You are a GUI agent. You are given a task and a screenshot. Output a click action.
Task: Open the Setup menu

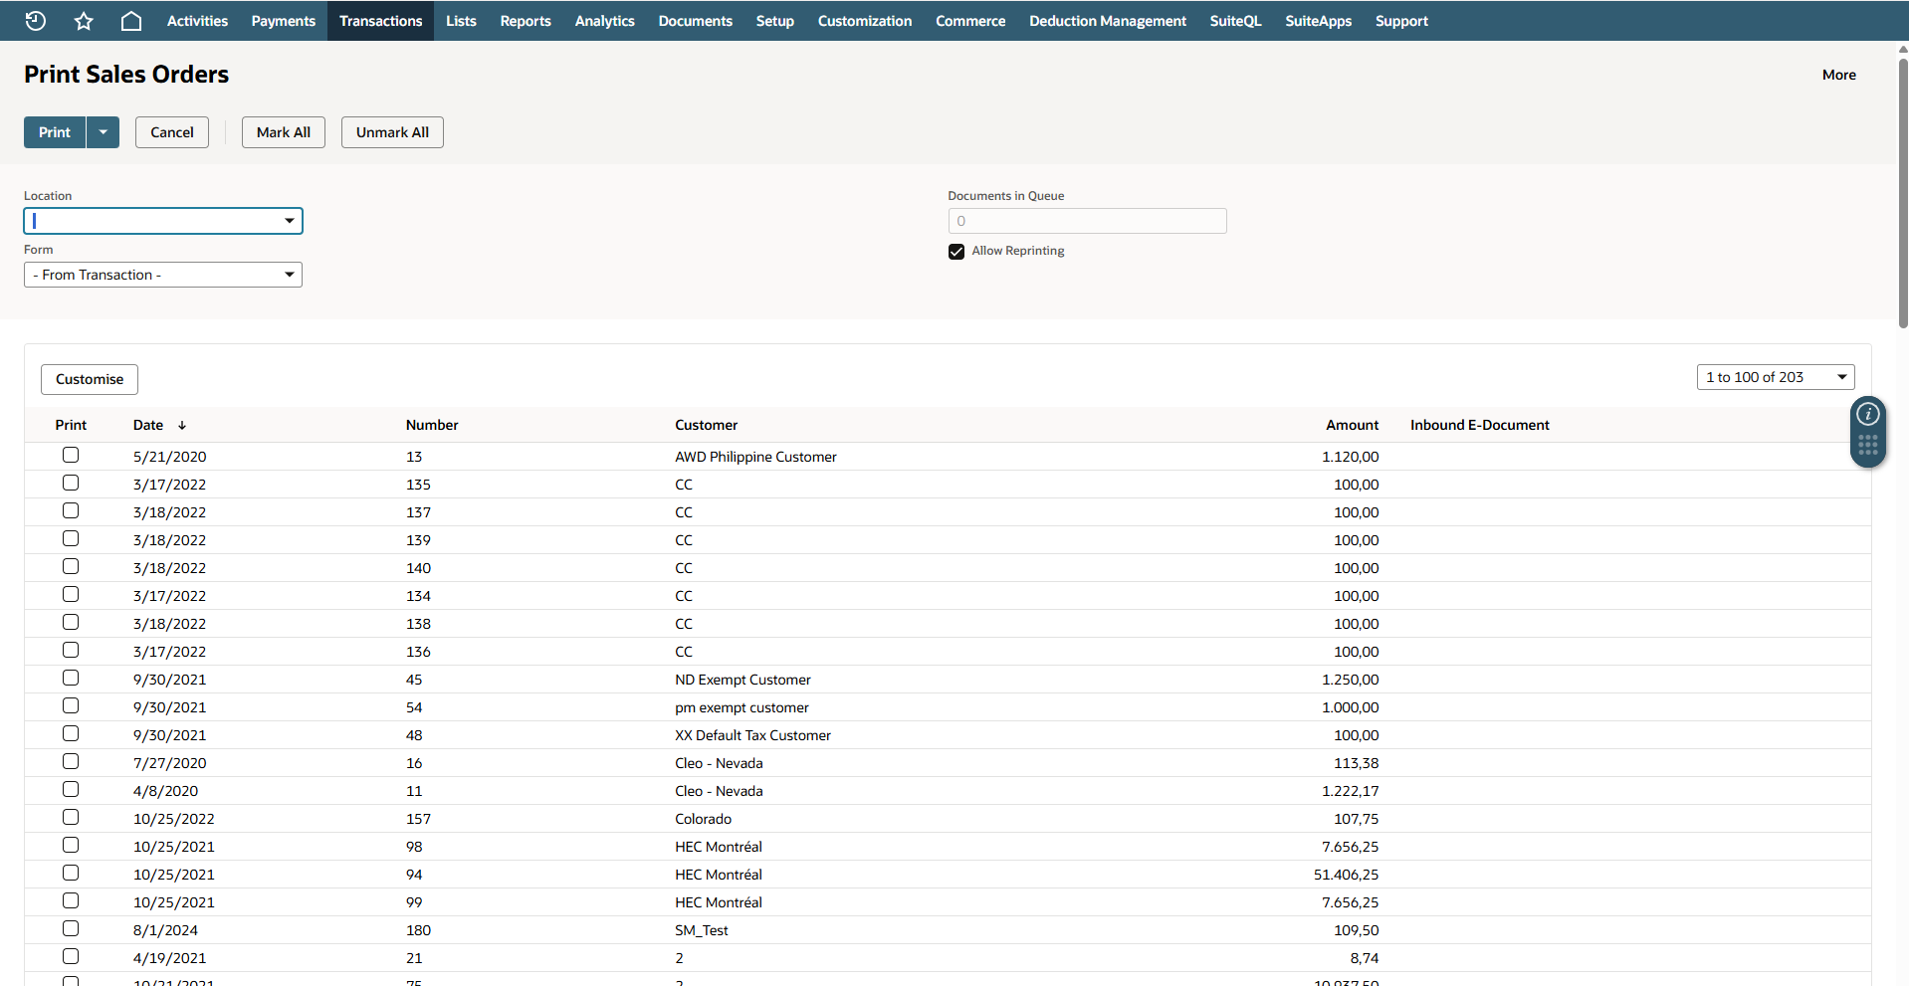(x=775, y=21)
